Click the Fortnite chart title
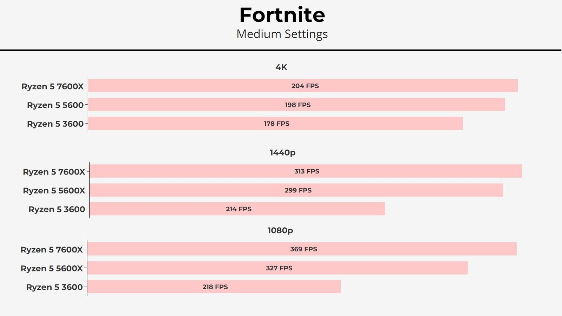This screenshot has height=316, width=562. coord(282,15)
